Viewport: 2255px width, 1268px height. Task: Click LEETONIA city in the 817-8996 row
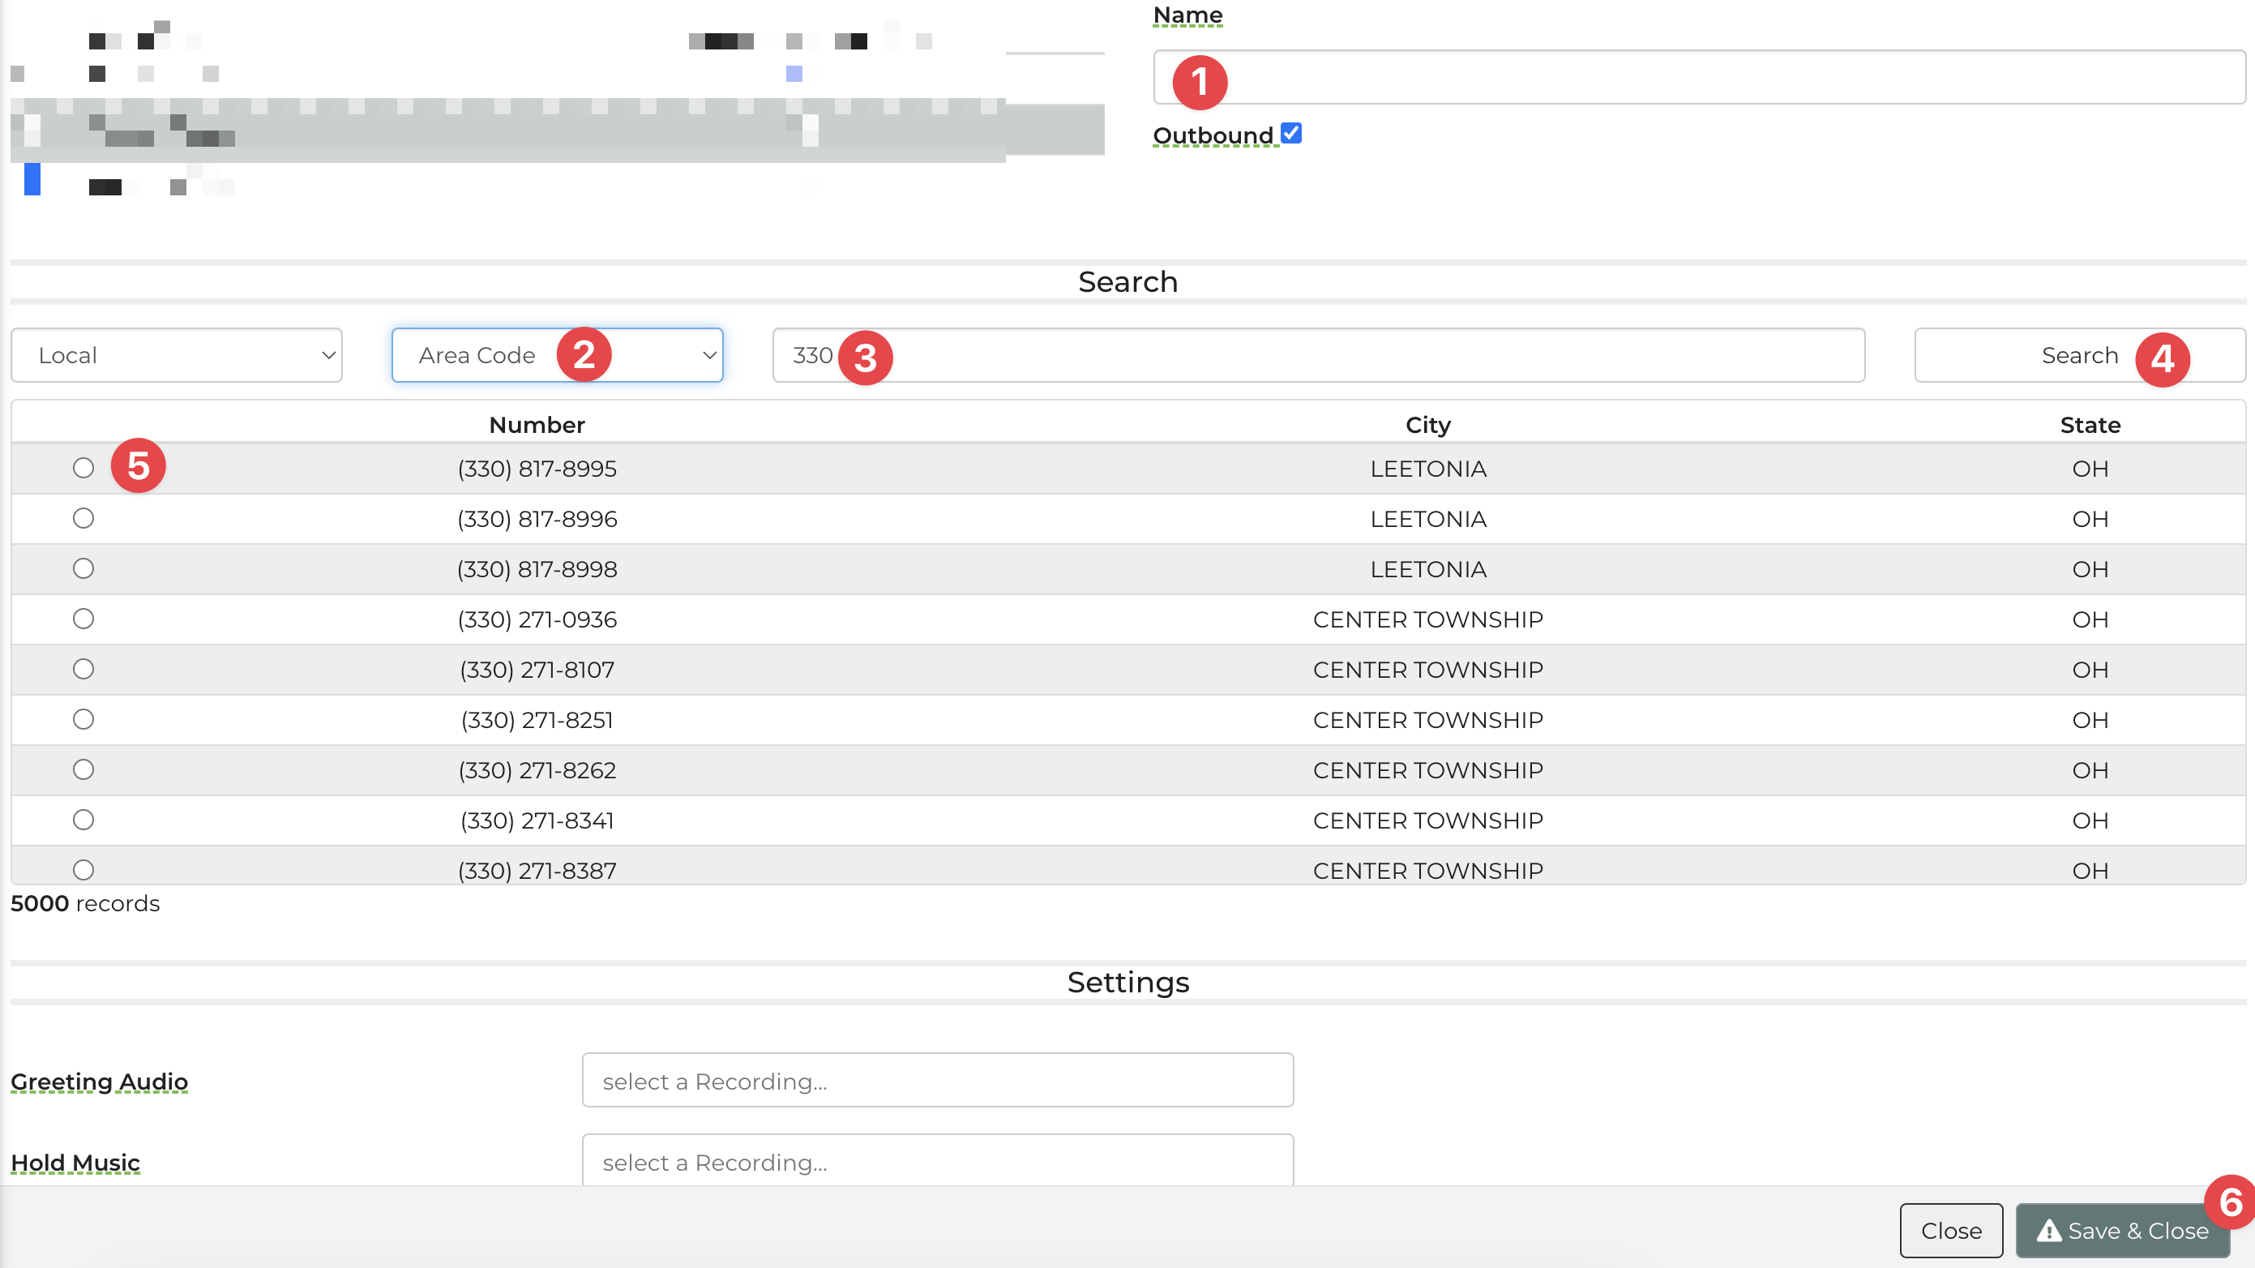tap(1427, 520)
